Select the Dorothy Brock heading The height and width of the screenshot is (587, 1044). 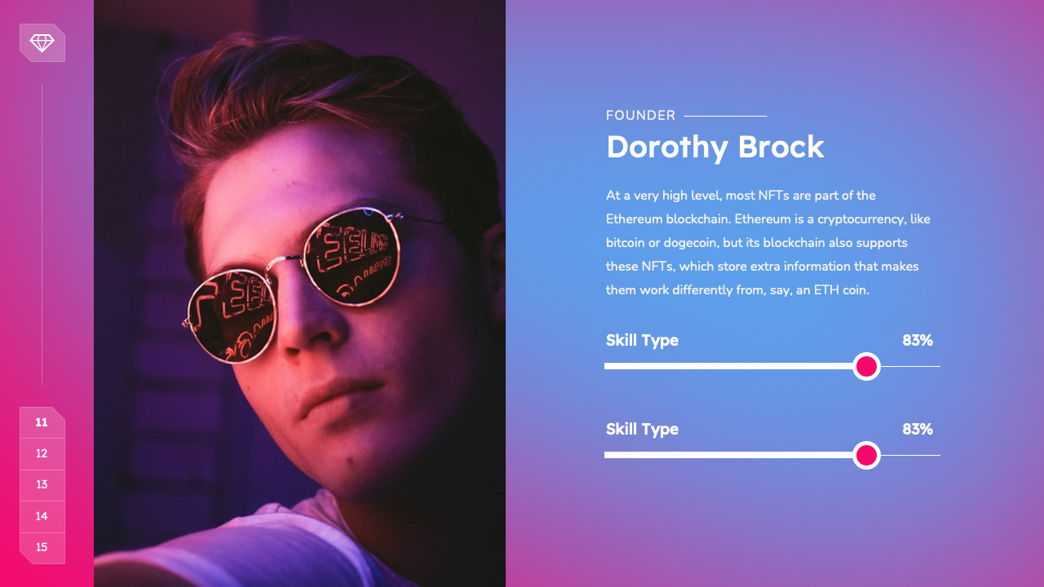(x=714, y=148)
